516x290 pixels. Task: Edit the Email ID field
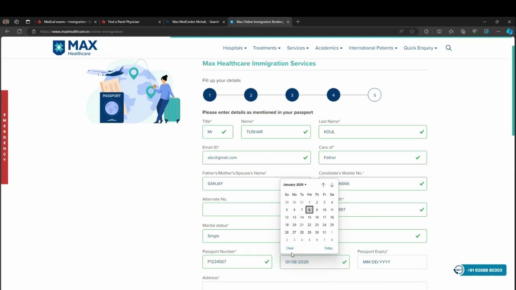[x=256, y=157]
